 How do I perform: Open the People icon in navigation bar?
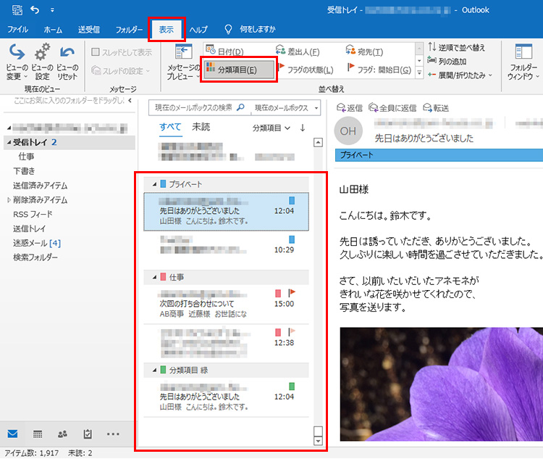click(x=62, y=434)
